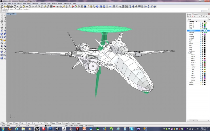Viewport: 210px width, 131px height.
Task: Open the Transform menu
Action: 43,3
